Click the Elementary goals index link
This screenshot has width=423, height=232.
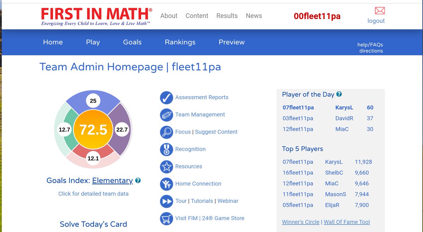(x=112, y=181)
